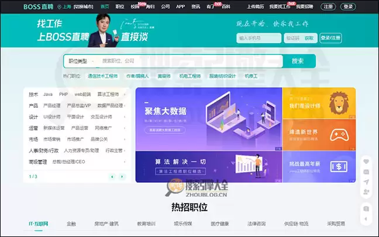Expand the 设计 category row arrow
The image size is (379, 237).
125,117
